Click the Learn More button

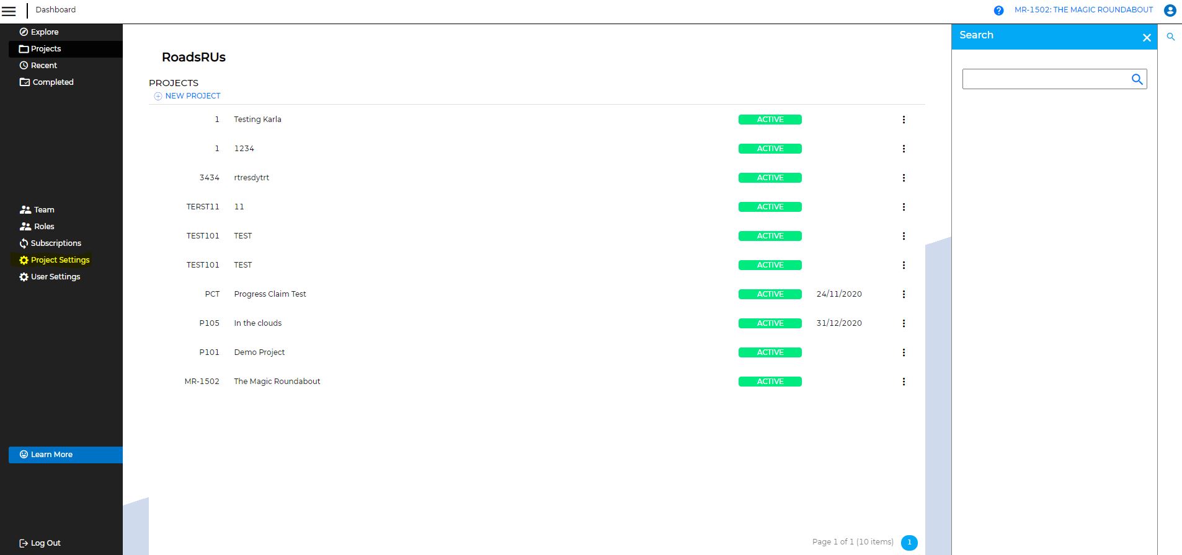(51, 455)
